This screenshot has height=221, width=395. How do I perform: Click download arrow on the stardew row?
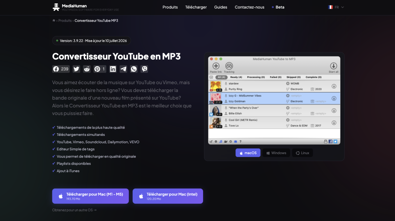click(334, 86)
